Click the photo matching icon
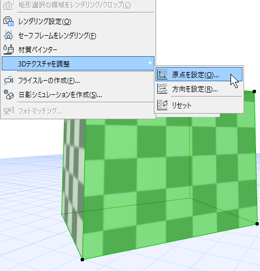The width and height of the screenshot is (260, 271). coord(9,111)
